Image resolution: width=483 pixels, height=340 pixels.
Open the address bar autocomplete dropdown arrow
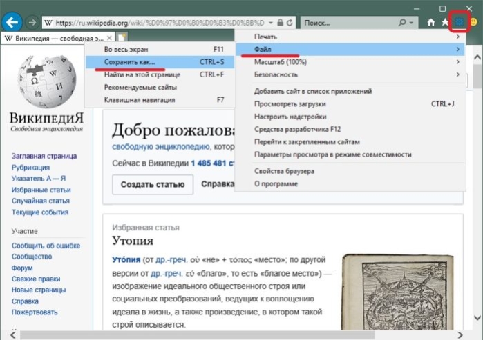[271, 23]
